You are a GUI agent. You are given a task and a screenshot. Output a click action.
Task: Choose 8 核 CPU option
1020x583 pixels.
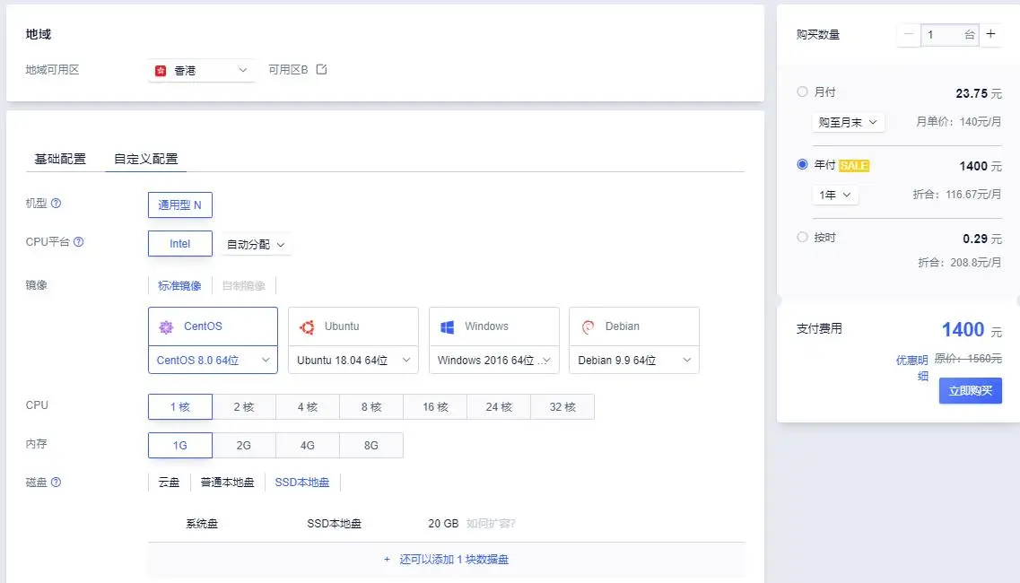click(x=371, y=406)
